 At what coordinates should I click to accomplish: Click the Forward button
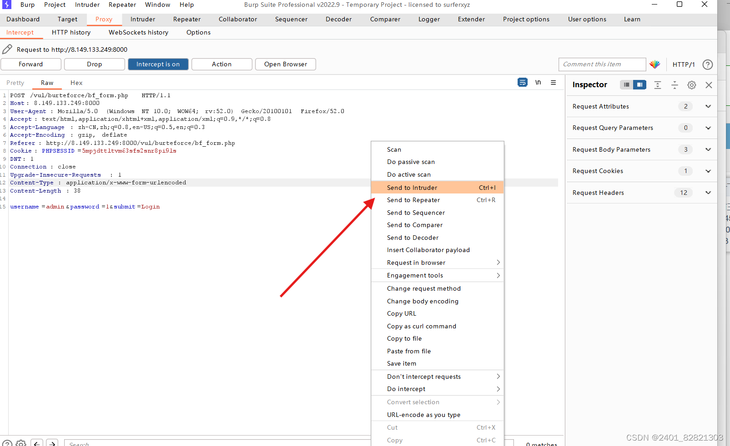[x=31, y=64]
